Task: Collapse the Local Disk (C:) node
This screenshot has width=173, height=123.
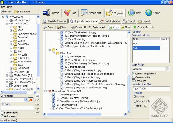Action: pos(7,24)
